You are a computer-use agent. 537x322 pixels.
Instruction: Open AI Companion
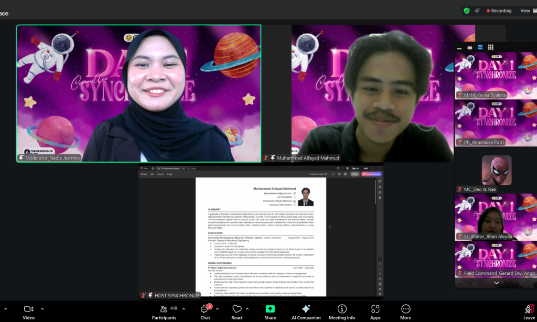[x=306, y=312]
